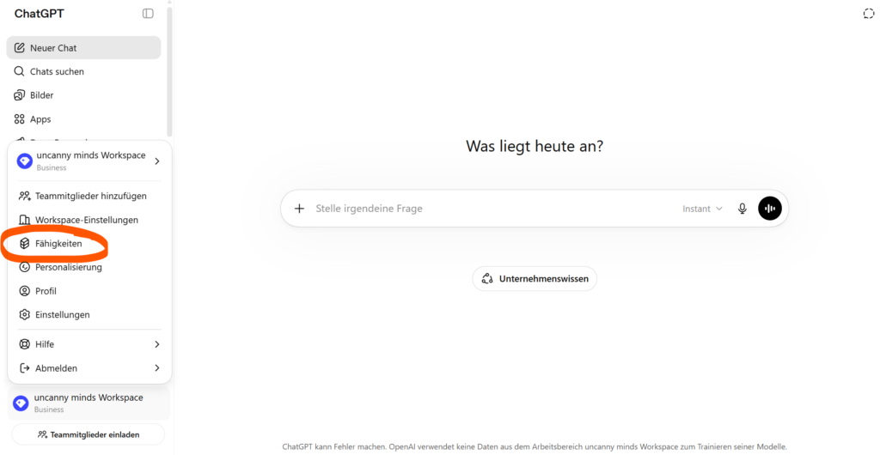
Task: Start dictation with the microphone icon
Action: coord(742,209)
